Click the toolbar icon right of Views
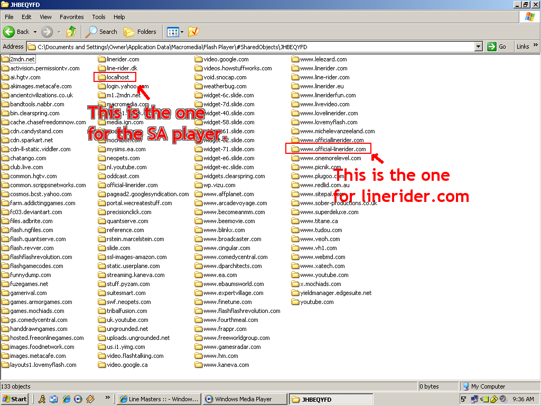 click(193, 32)
